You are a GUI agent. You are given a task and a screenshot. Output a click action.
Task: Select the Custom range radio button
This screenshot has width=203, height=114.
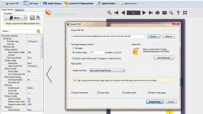74,53
